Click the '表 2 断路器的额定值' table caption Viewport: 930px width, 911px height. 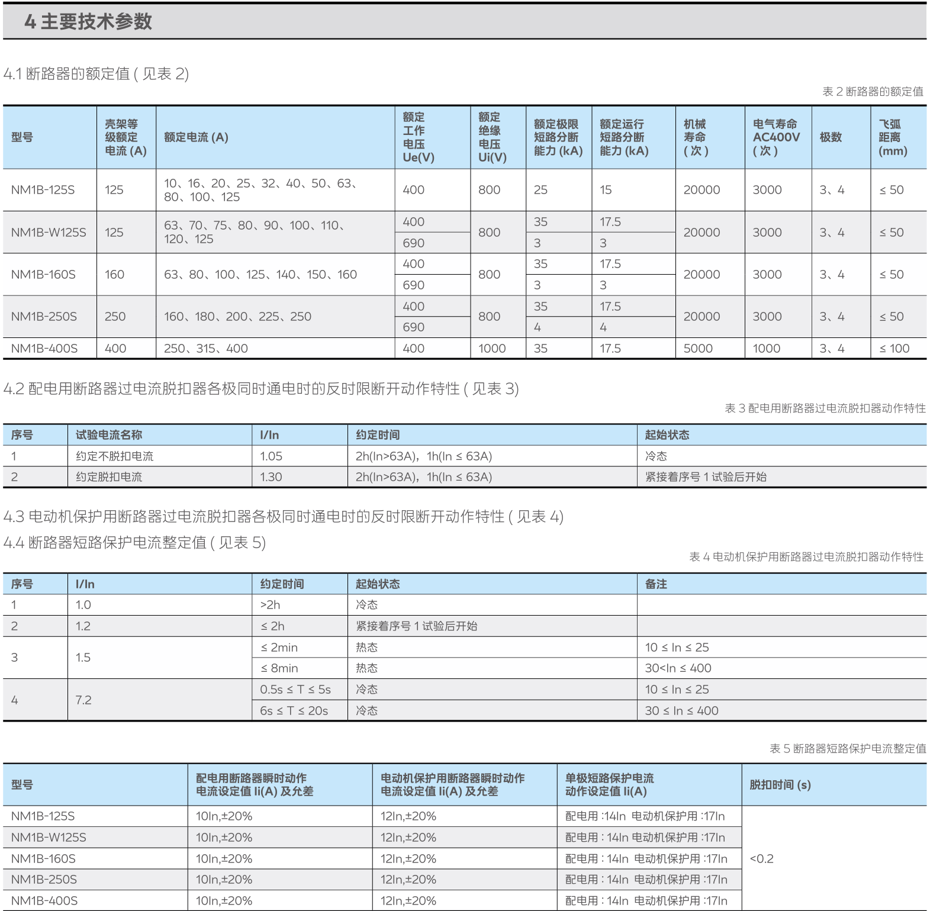point(872,92)
